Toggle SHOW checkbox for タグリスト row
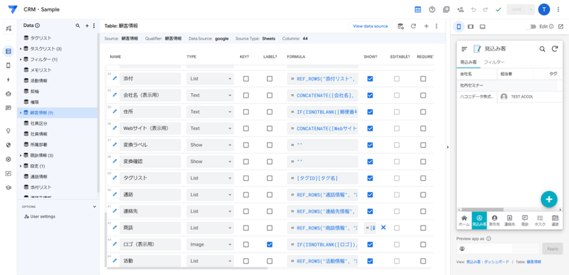569x275 pixels. 370,178
